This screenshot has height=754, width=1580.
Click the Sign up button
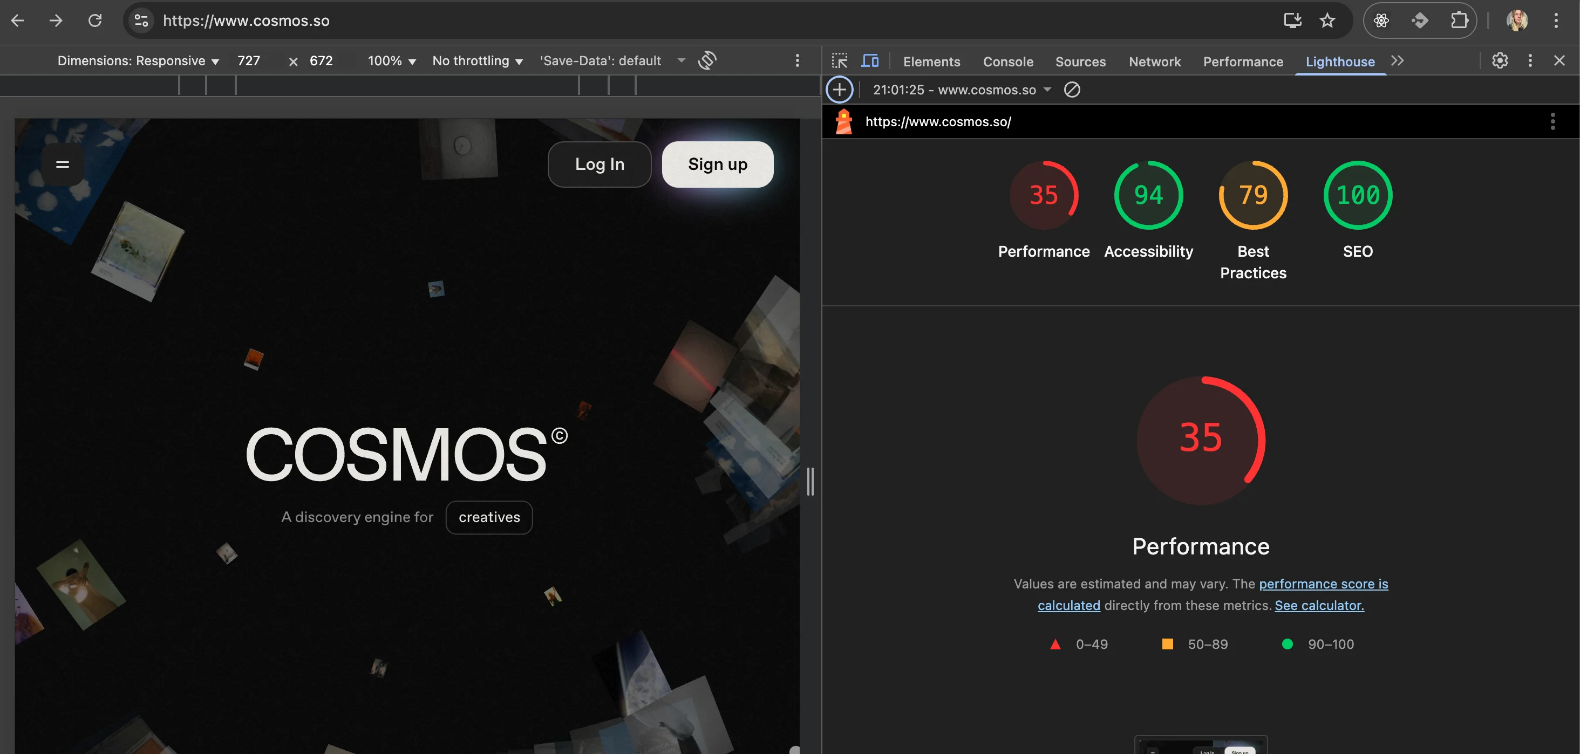tap(718, 164)
